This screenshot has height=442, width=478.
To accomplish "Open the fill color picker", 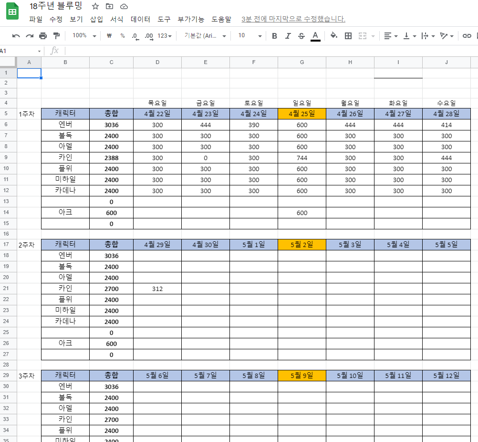I will coord(334,36).
